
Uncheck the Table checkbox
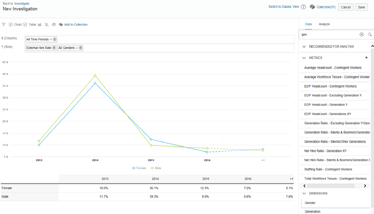25,24
